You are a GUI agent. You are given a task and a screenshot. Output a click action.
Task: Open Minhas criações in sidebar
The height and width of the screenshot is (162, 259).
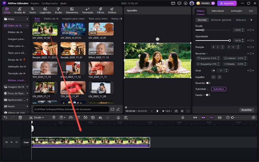pos(17,80)
